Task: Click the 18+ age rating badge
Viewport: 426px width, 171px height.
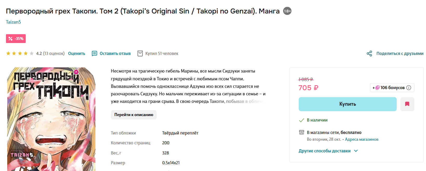Action: pyautogui.click(x=287, y=11)
